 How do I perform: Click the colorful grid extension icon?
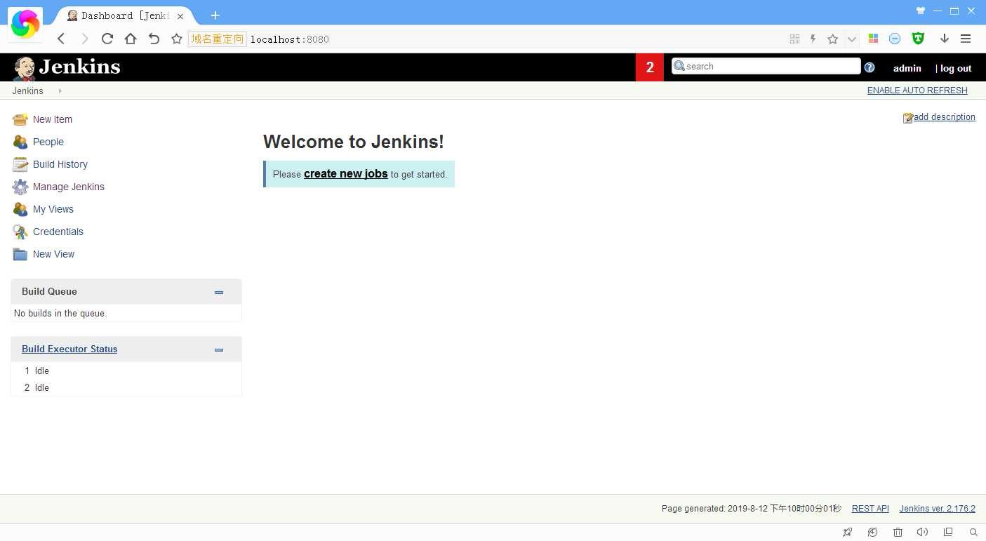(874, 39)
